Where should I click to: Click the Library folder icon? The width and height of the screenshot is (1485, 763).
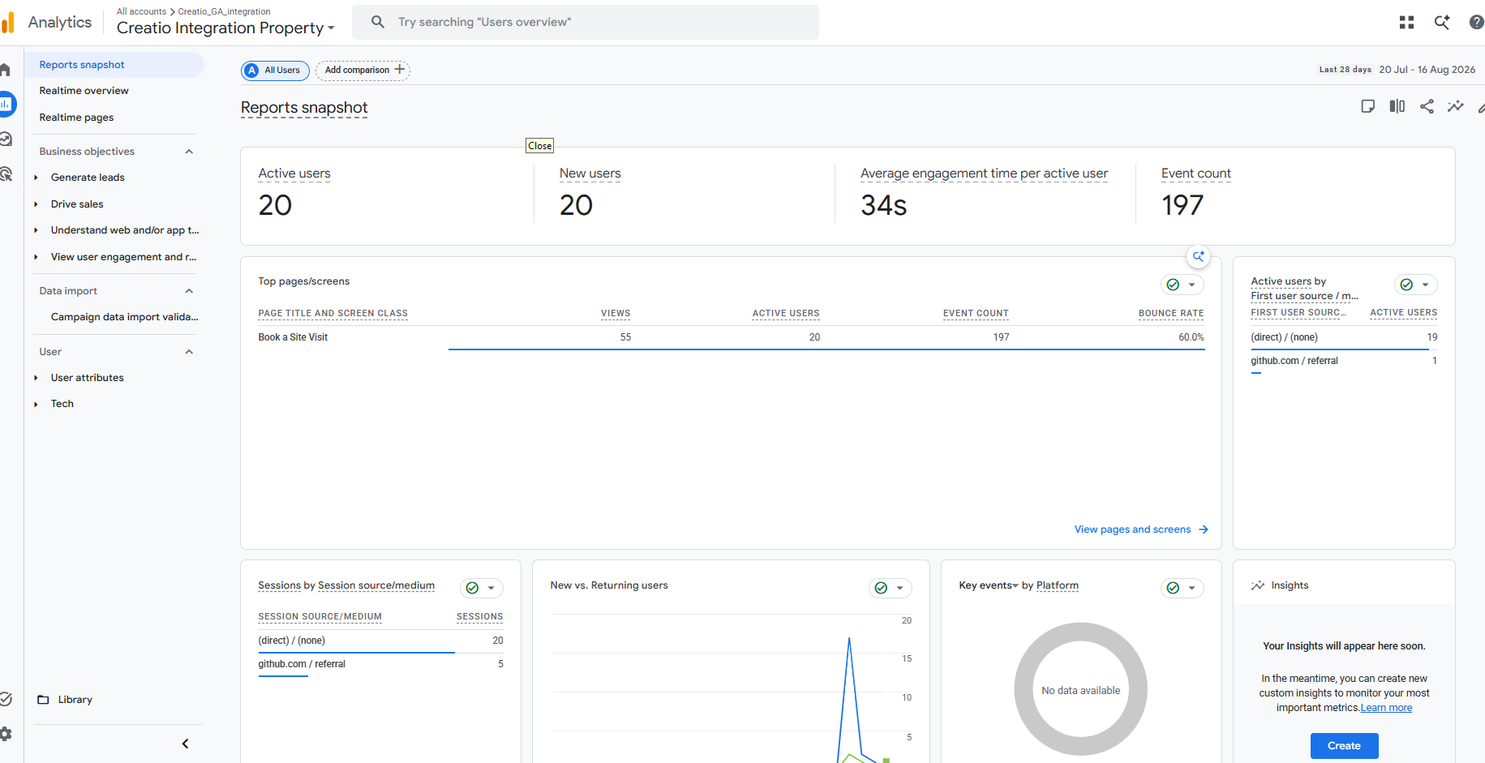click(43, 700)
